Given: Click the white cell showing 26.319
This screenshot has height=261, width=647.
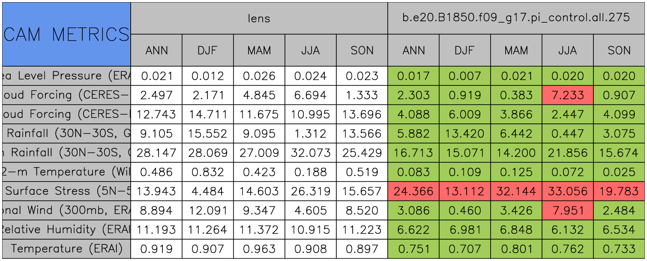Looking at the screenshot, I should pyautogui.click(x=311, y=191).
